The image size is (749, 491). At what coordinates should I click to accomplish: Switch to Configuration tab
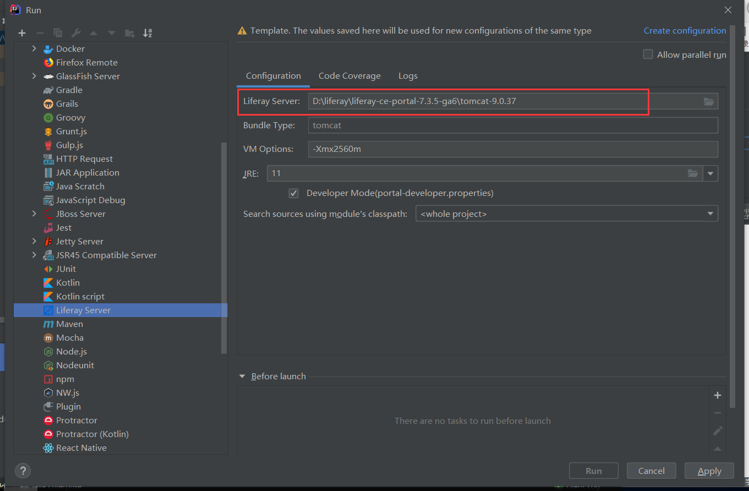pyautogui.click(x=274, y=76)
